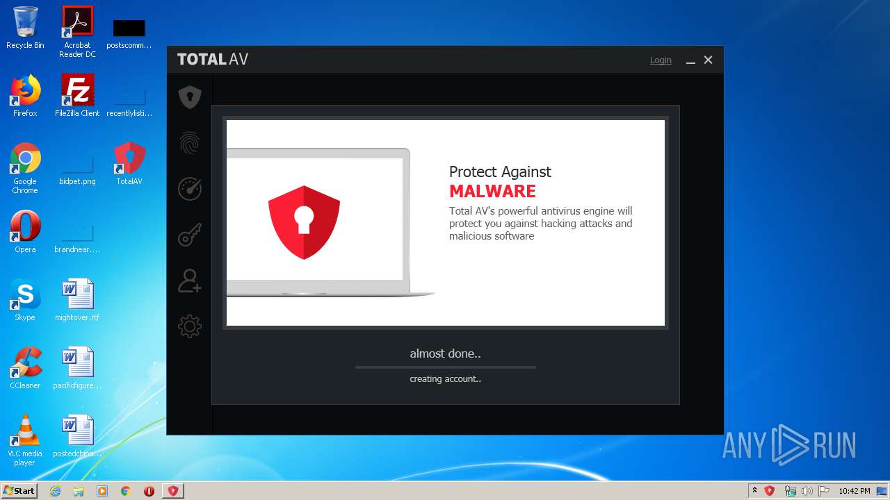Viewport: 890px width, 500px height.
Task: Select the postedchina document file
Action: 77,436
